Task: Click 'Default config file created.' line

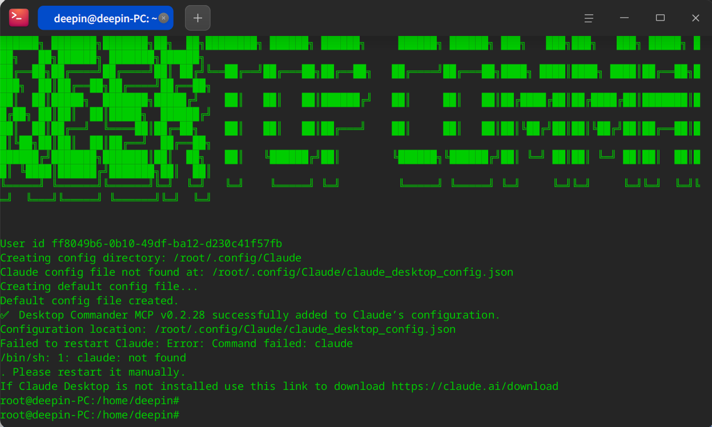Action: click(90, 301)
